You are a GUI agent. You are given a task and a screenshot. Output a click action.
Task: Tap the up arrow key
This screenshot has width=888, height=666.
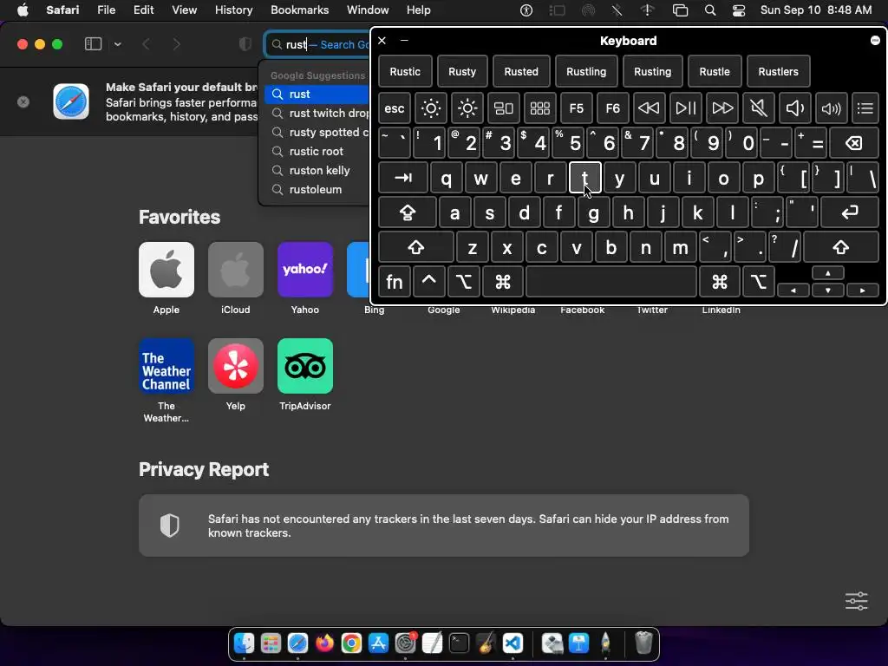pyautogui.click(x=828, y=273)
